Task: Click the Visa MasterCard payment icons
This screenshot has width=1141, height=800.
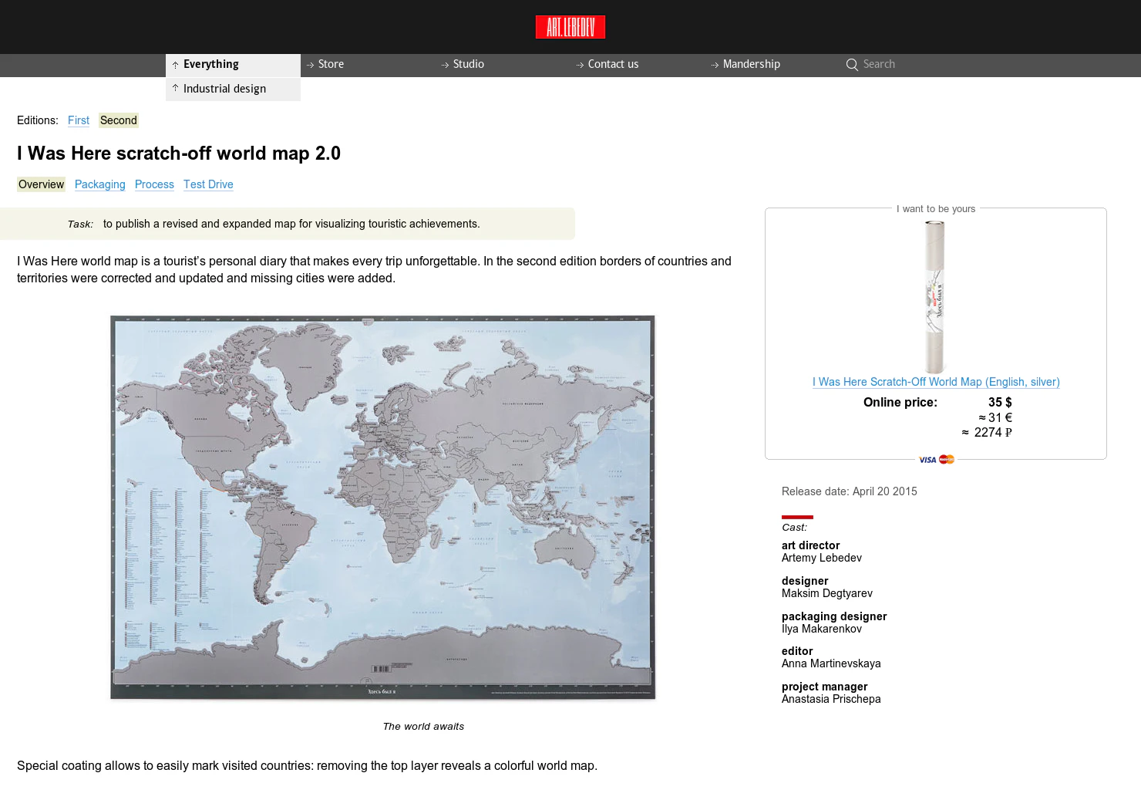Action: 936,460
